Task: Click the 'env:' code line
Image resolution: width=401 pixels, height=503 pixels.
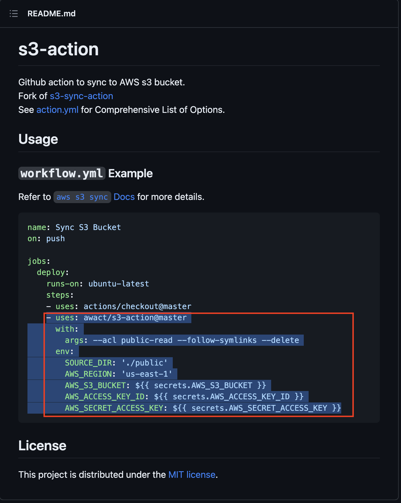Action: click(65, 351)
